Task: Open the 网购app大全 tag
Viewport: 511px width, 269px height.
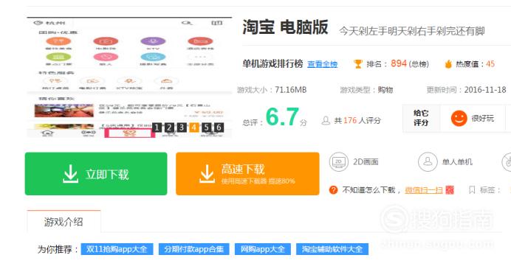Action: (x=263, y=249)
